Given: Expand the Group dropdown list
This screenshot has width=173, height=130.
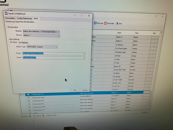Looking at the screenshot, I should tap(84, 54).
